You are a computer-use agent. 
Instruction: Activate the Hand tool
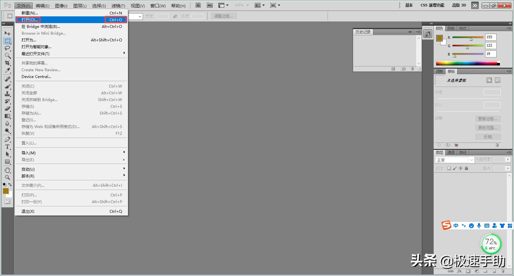coord(7,170)
